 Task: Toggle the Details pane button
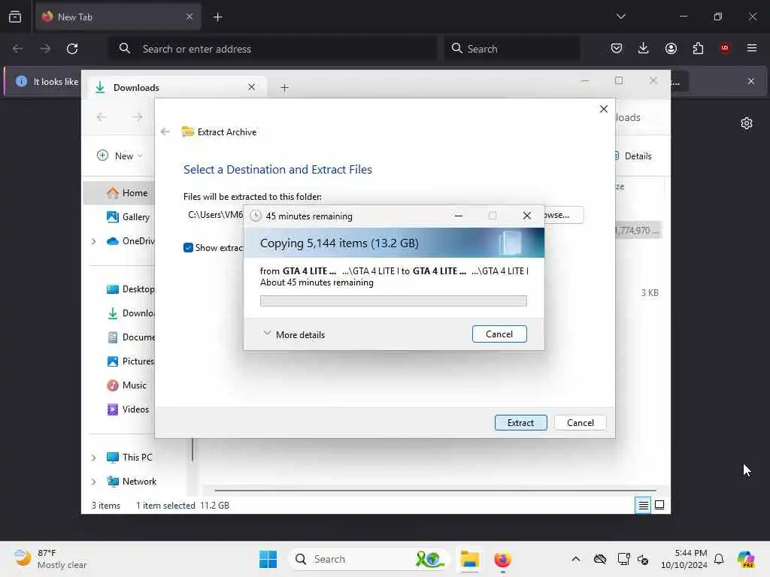pos(632,156)
